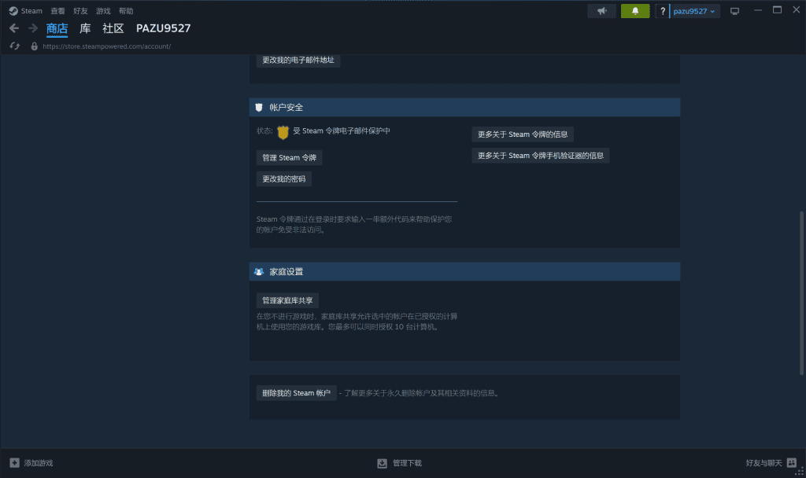Click 管理下载 label at bottom

pos(407,463)
